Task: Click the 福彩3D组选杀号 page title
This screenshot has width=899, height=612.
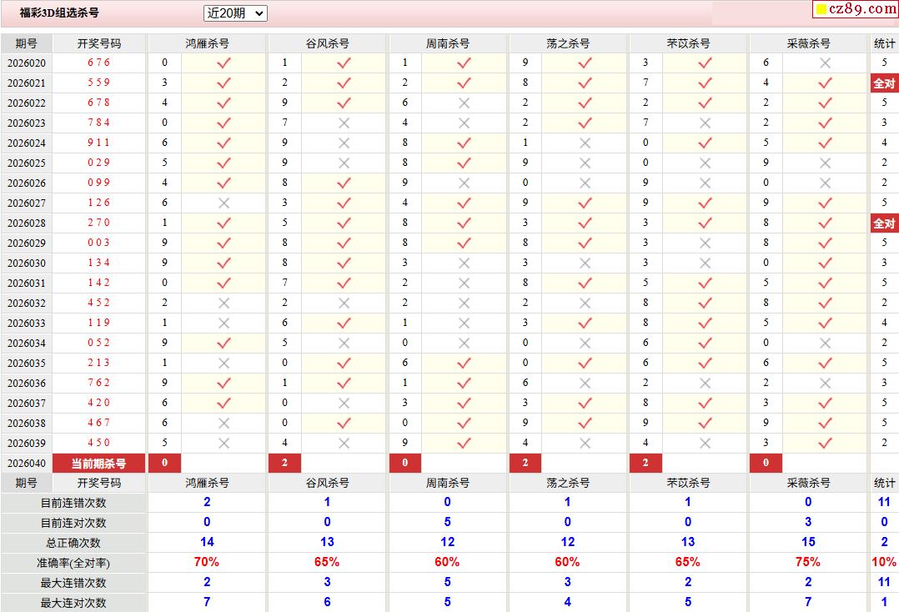Action: tap(59, 13)
